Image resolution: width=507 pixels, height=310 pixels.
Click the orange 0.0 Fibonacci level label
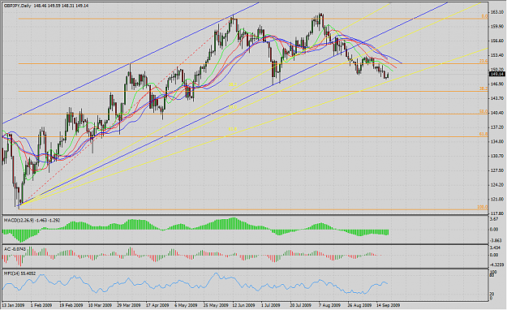[484, 16]
